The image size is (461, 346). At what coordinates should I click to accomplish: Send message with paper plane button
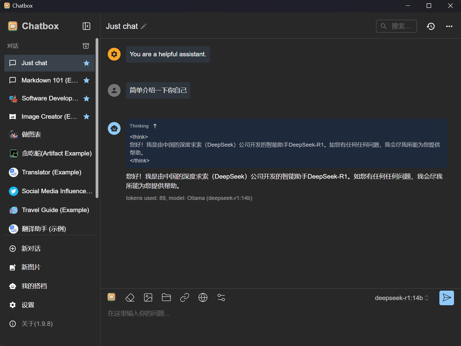pyautogui.click(x=447, y=298)
